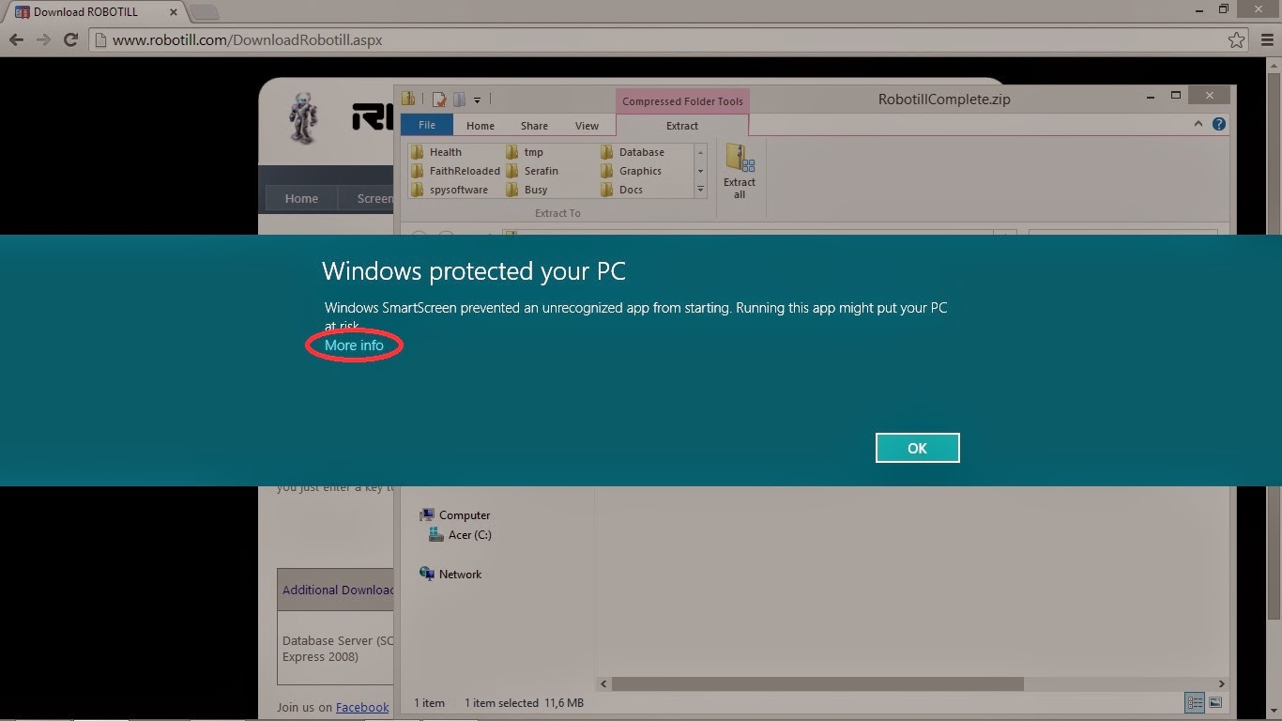1282x721 pixels.
Task: Collapse the Explorer ribbon with the chevron
Action: pyautogui.click(x=1198, y=124)
